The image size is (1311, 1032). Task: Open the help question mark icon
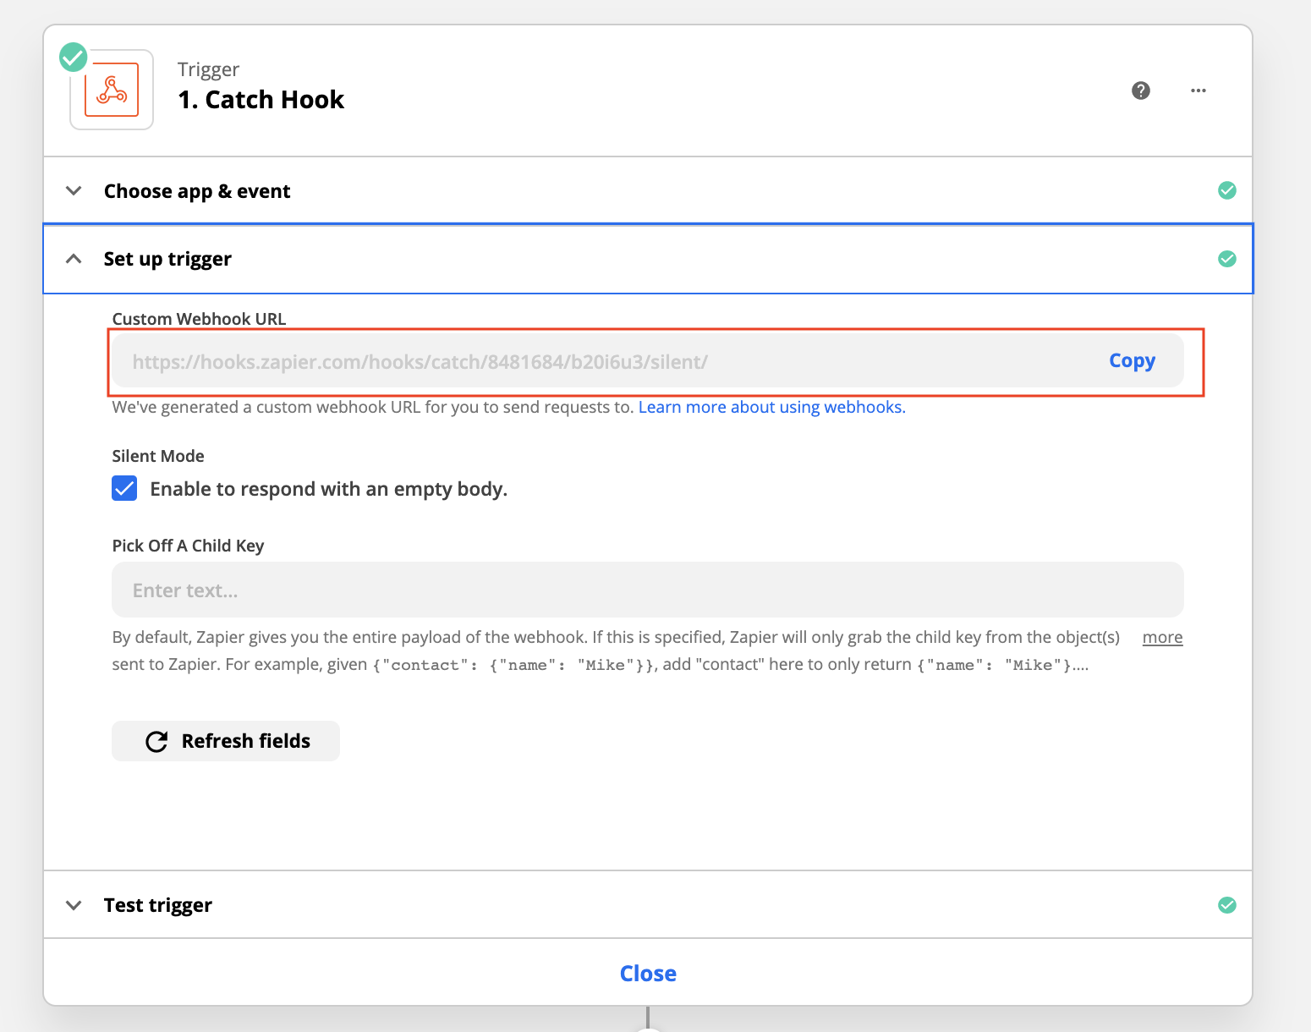[1141, 91]
